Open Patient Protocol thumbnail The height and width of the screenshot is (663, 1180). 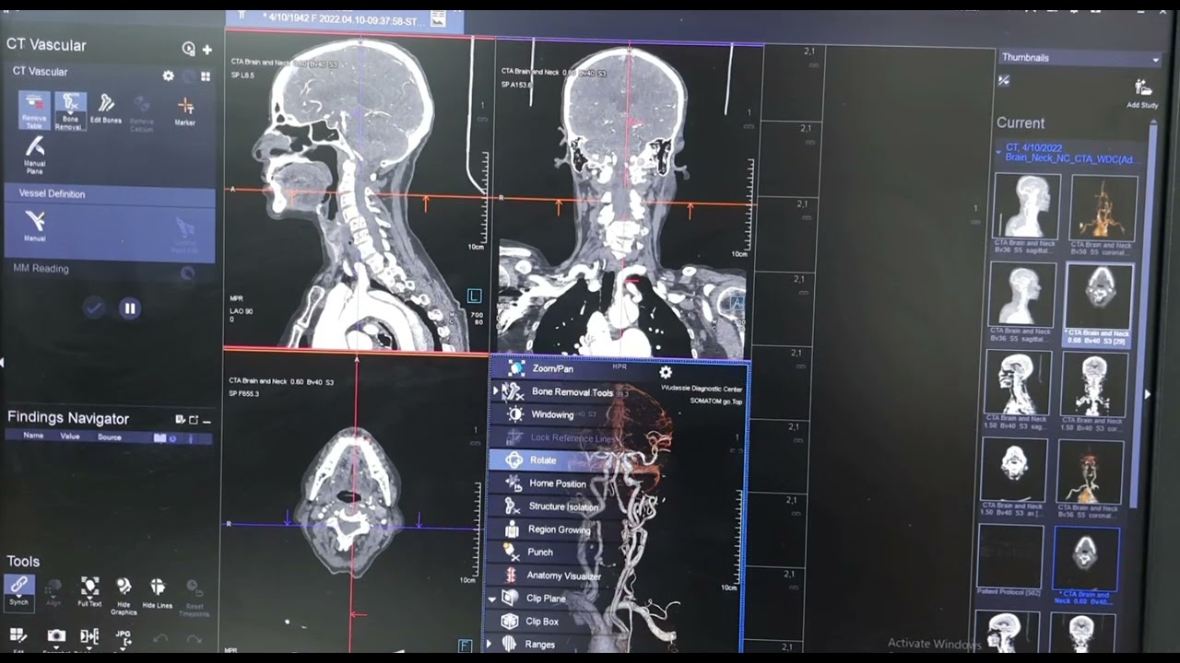point(1010,556)
